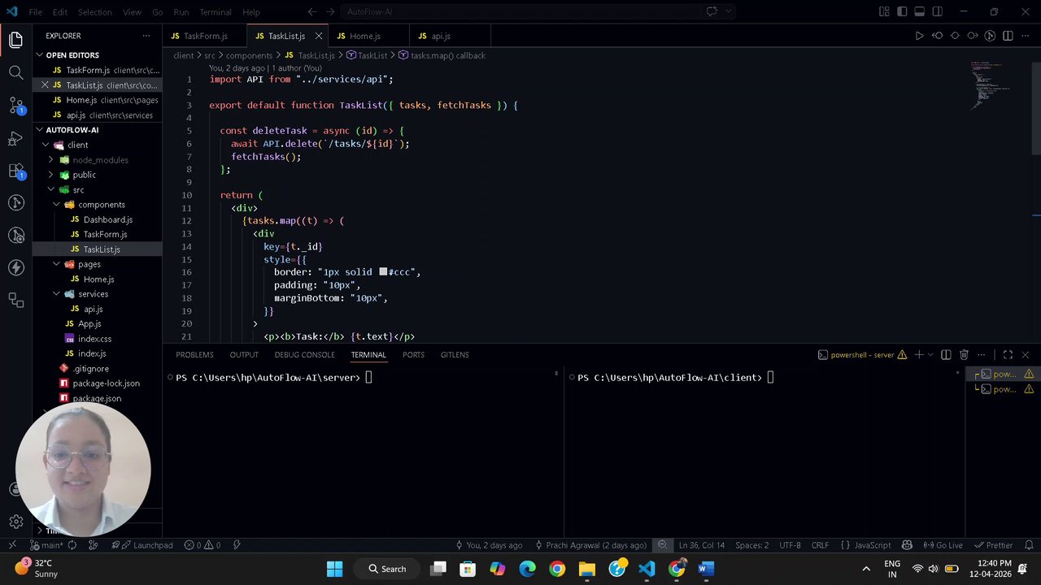Viewport: 1041px width, 585px height.
Task: Open the Source Control view in the activity bar
Action: coord(15,106)
